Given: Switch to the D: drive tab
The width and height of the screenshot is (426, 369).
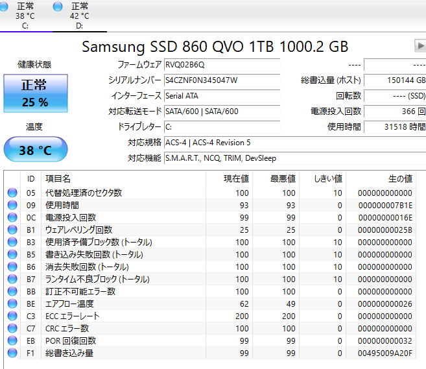Looking at the screenshot, I should click(x=79, y=16).
